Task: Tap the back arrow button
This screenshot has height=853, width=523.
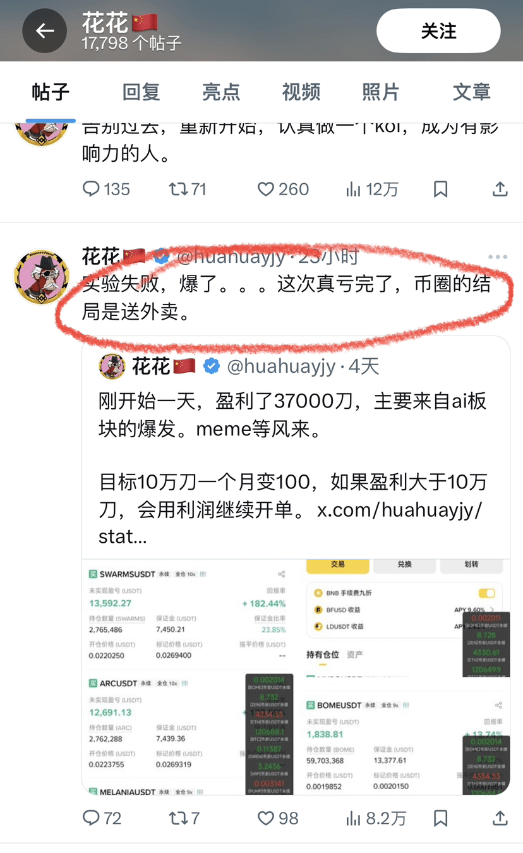Action: click(x=44, y=30)
